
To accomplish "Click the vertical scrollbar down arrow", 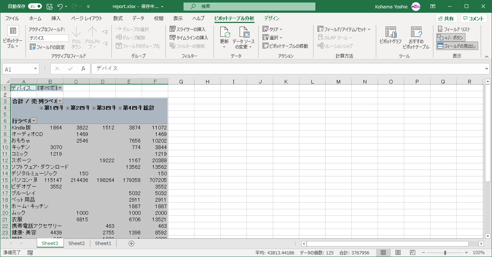I will [x=488, y=236].
